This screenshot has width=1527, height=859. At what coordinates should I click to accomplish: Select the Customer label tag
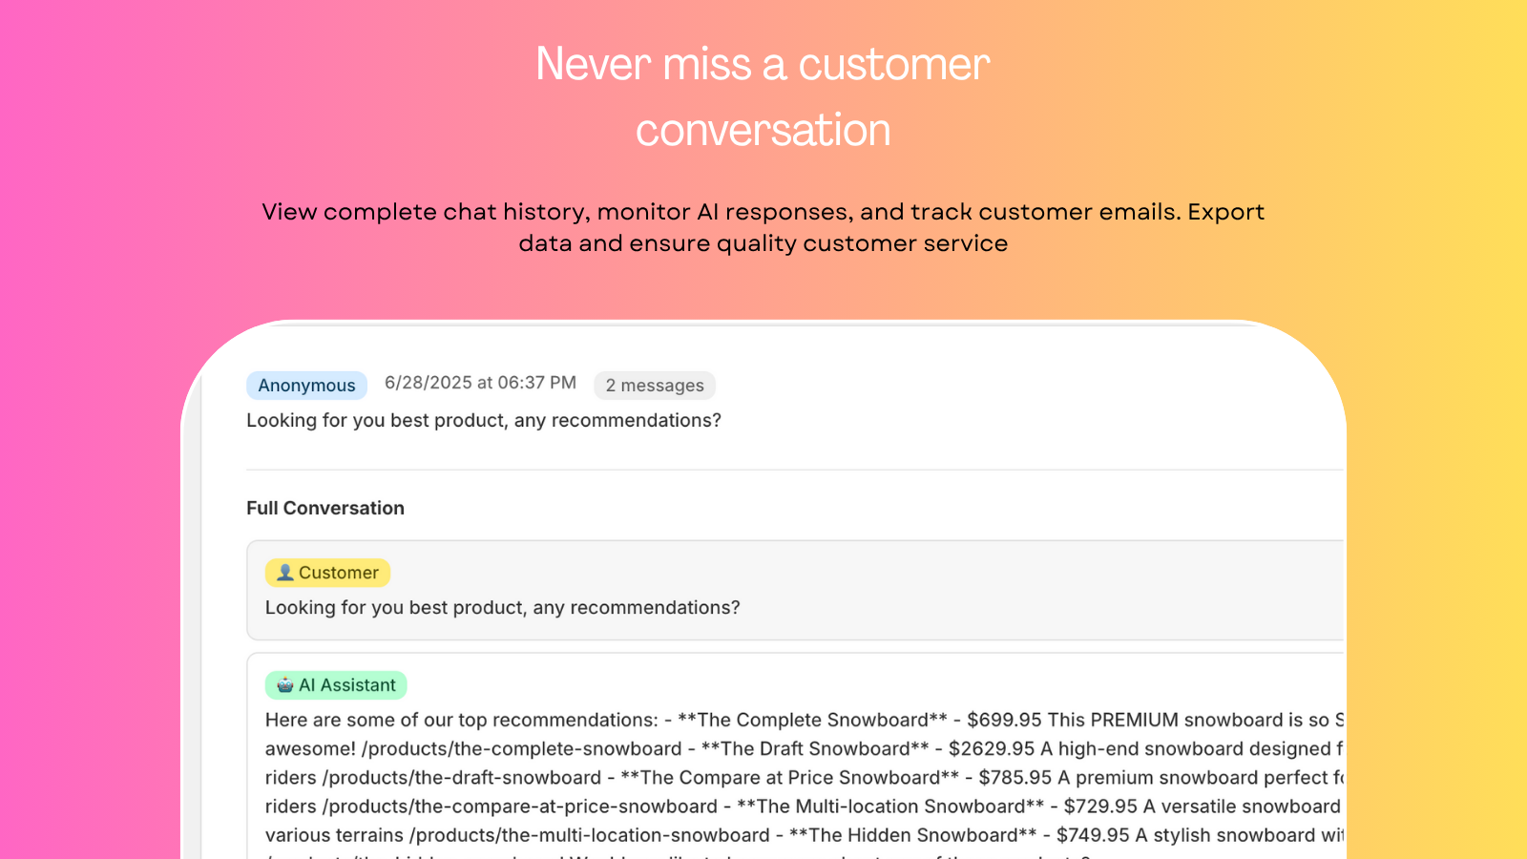click(327, 573)
